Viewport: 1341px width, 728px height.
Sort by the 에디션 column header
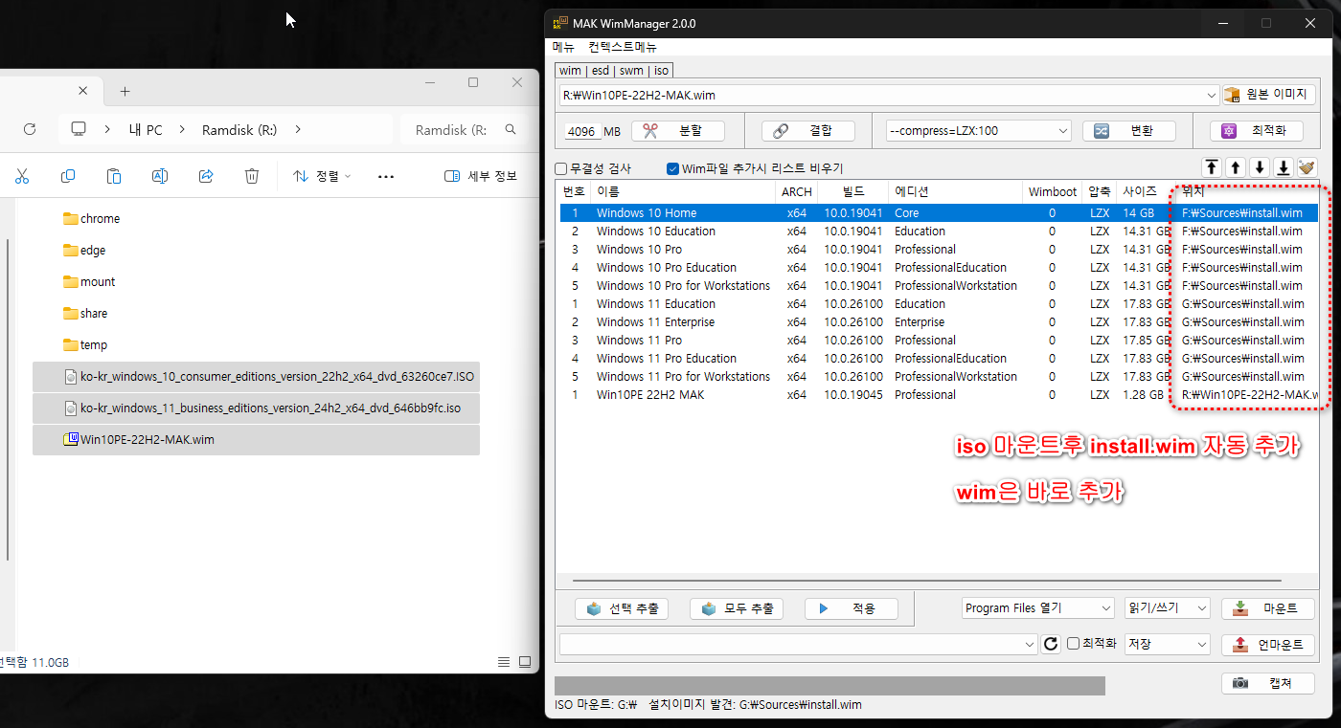[955, 191]
